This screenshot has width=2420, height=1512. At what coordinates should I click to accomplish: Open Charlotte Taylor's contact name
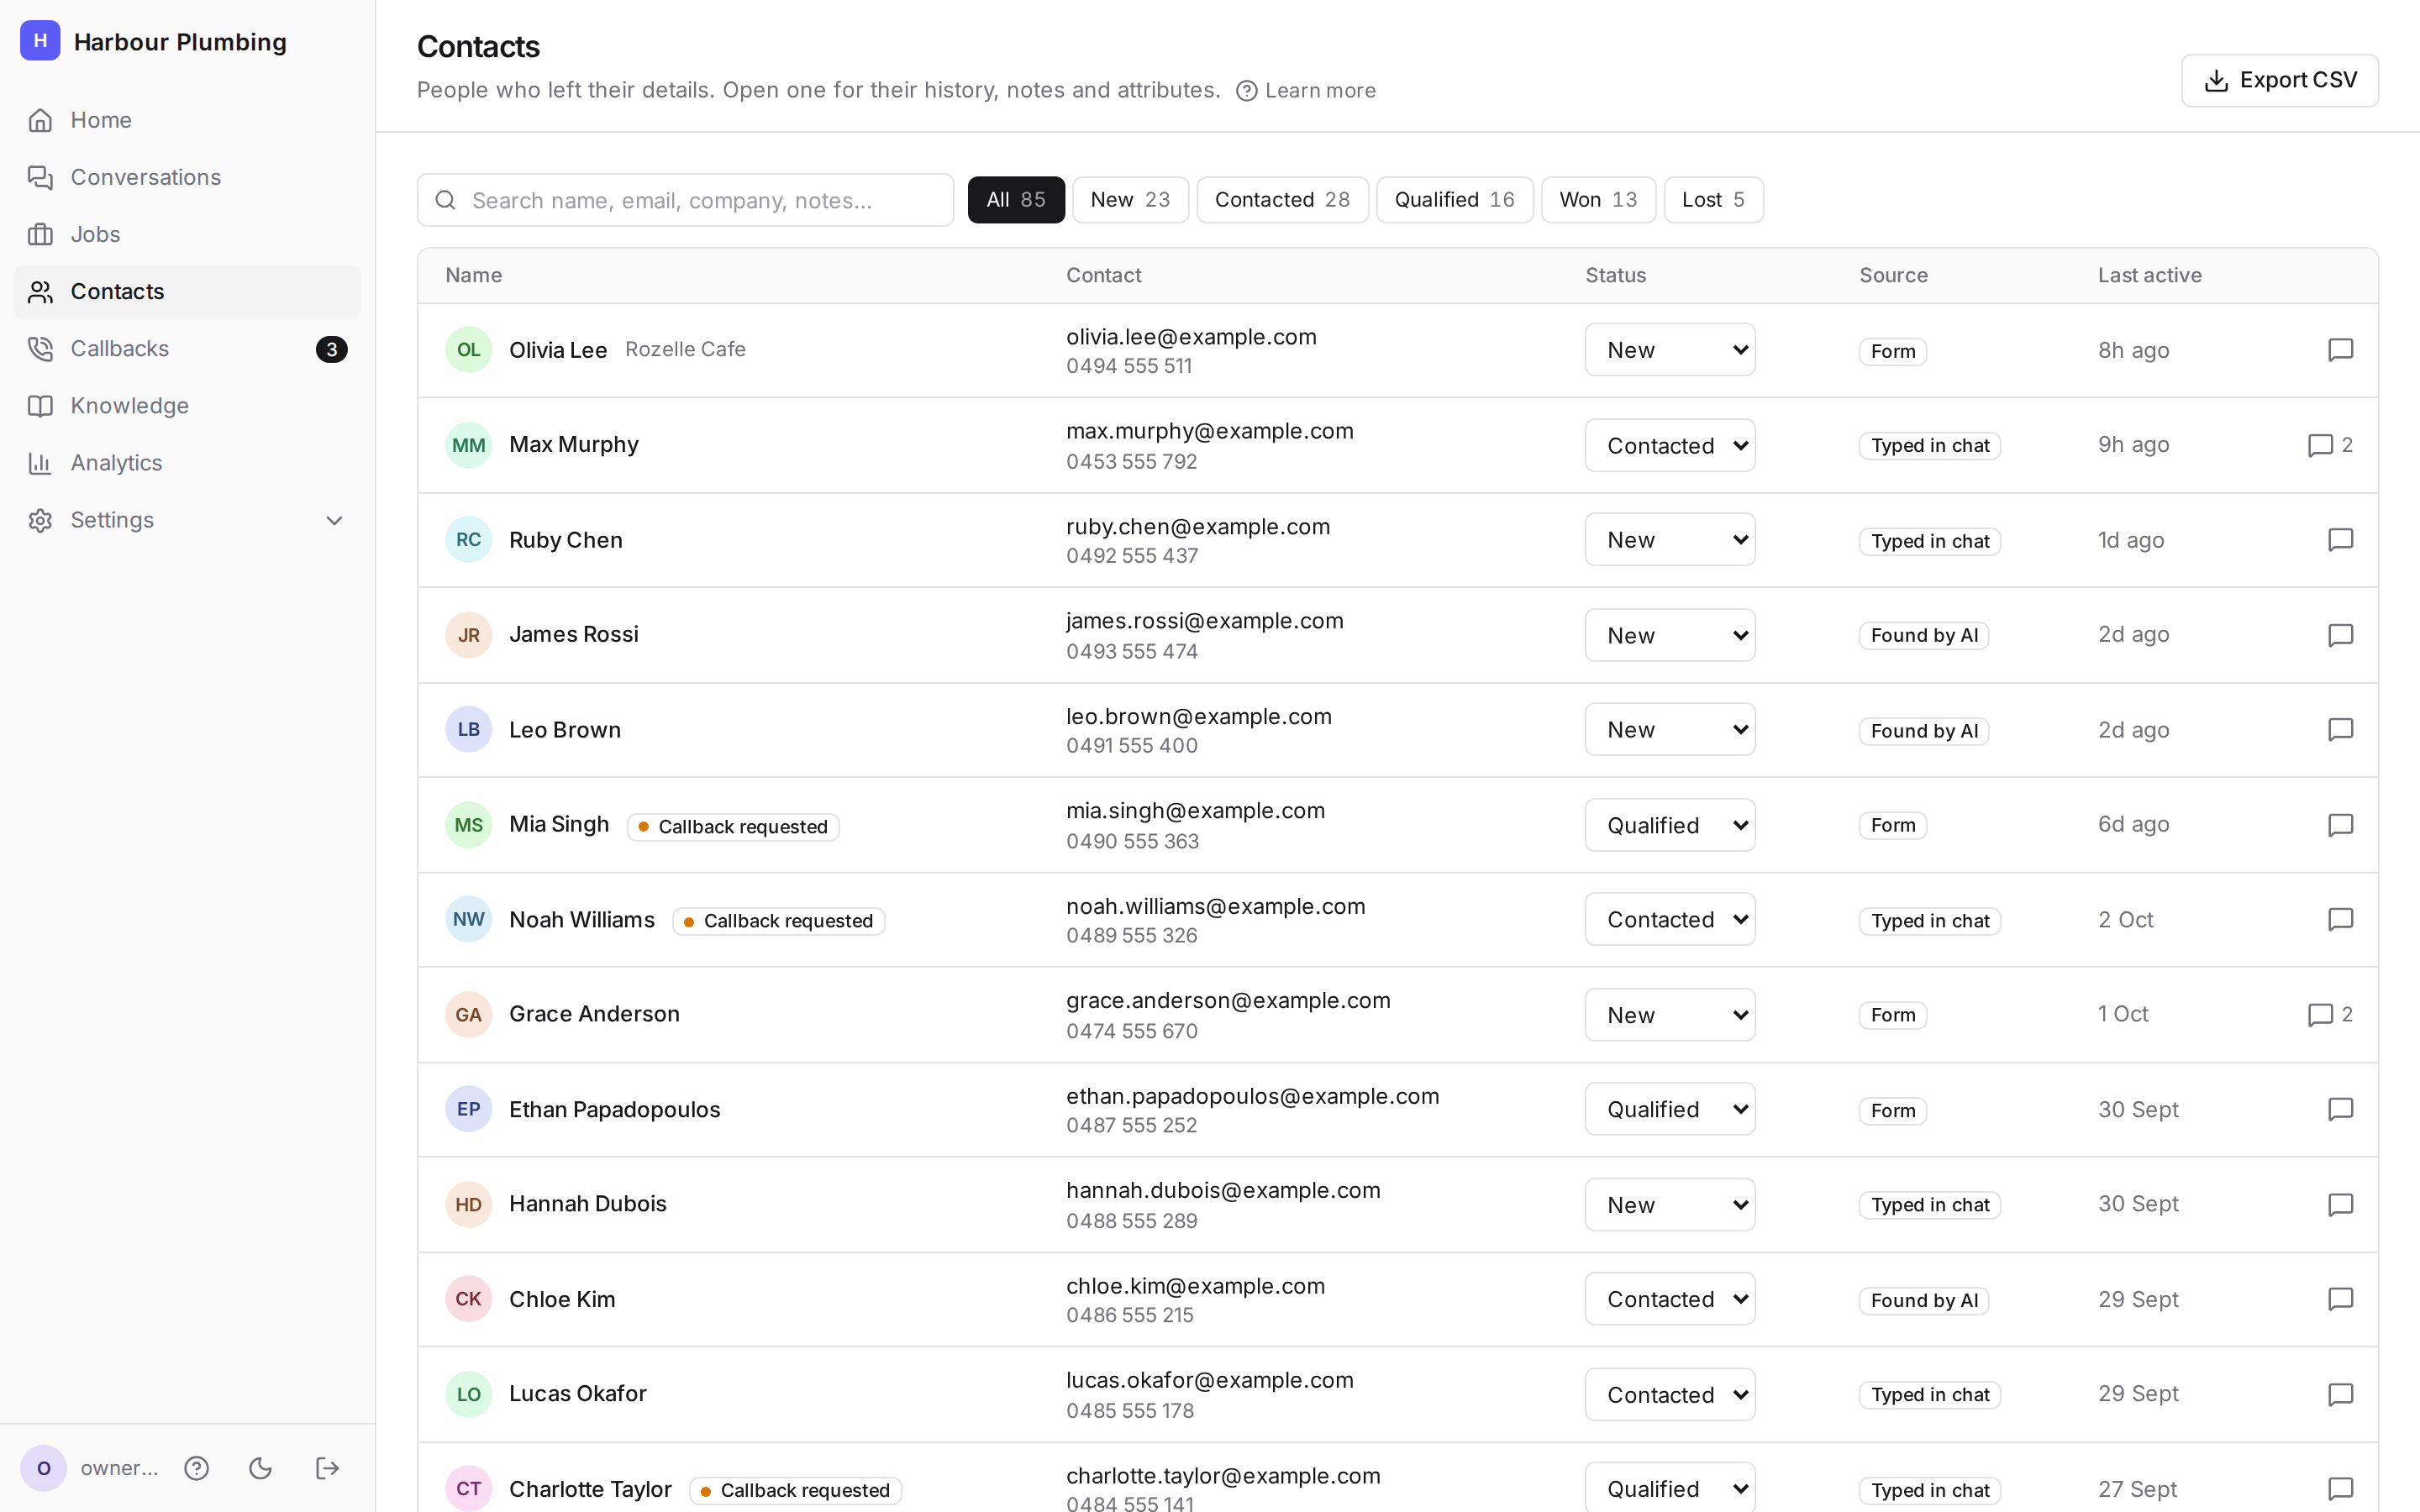tap(590, 1489)
